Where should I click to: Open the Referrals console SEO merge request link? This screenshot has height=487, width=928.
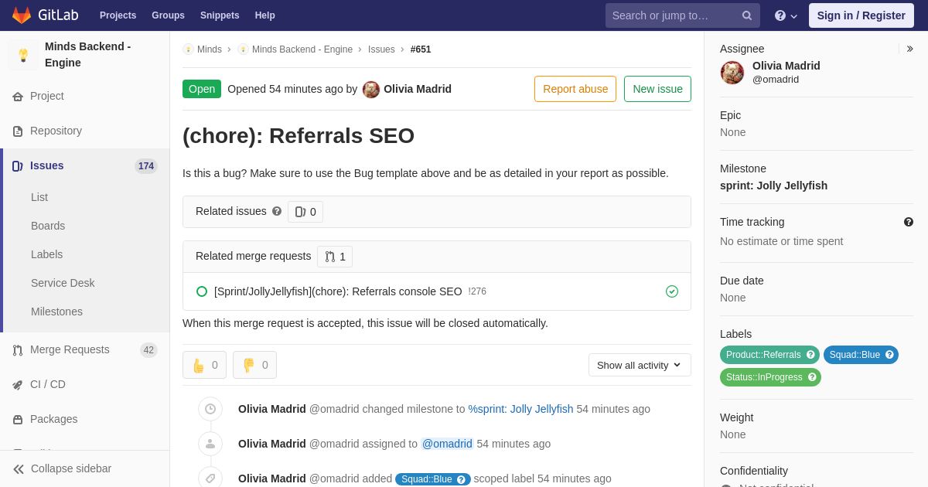(338, 291)
